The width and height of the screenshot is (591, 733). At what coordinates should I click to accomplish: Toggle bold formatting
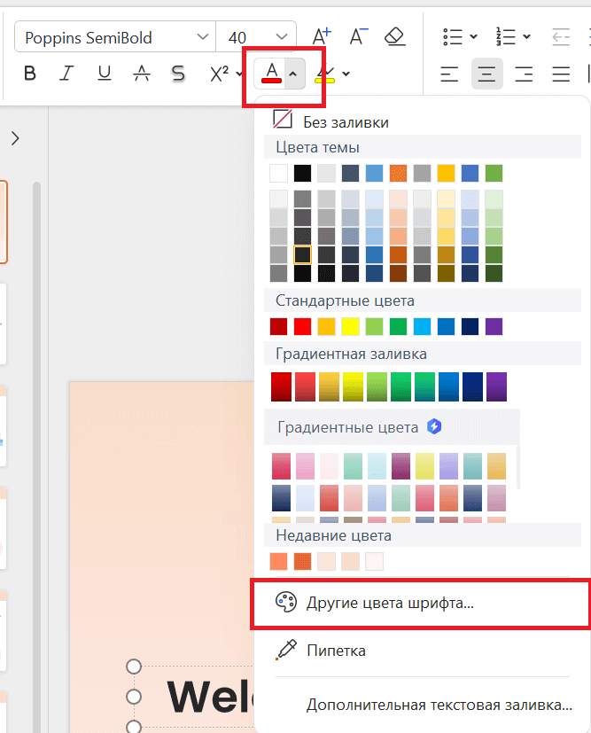click(29, 74)
